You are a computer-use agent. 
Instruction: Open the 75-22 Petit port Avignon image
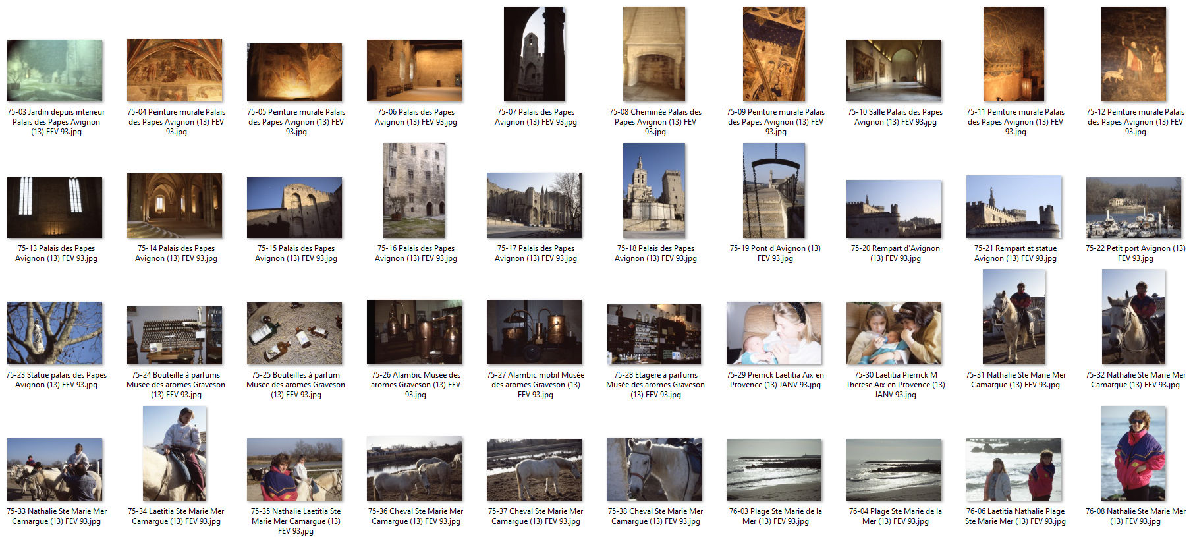point(1134,207)
